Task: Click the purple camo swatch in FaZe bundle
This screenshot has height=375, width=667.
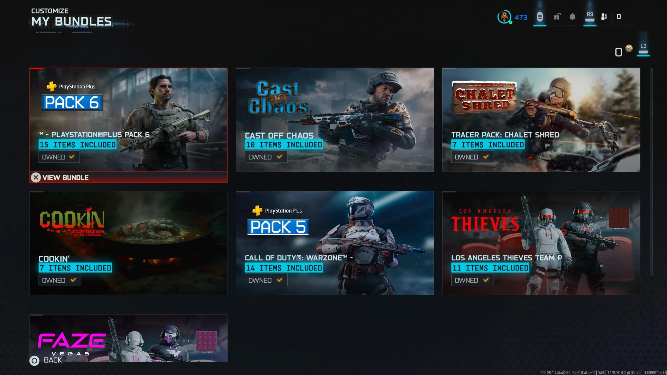Action: (x=206, y=341)
